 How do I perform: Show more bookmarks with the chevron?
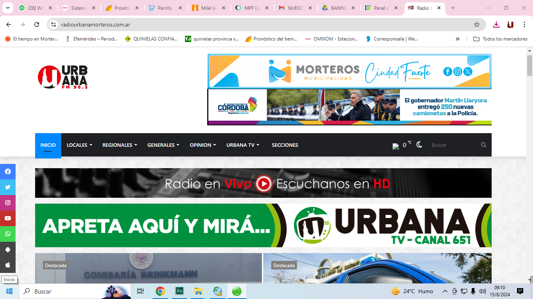[458, 39]
